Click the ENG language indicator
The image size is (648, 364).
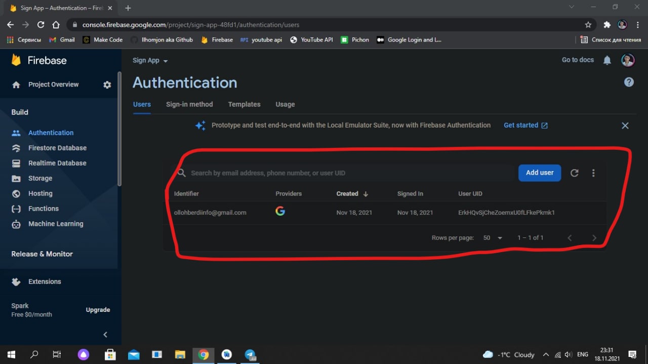583,354
